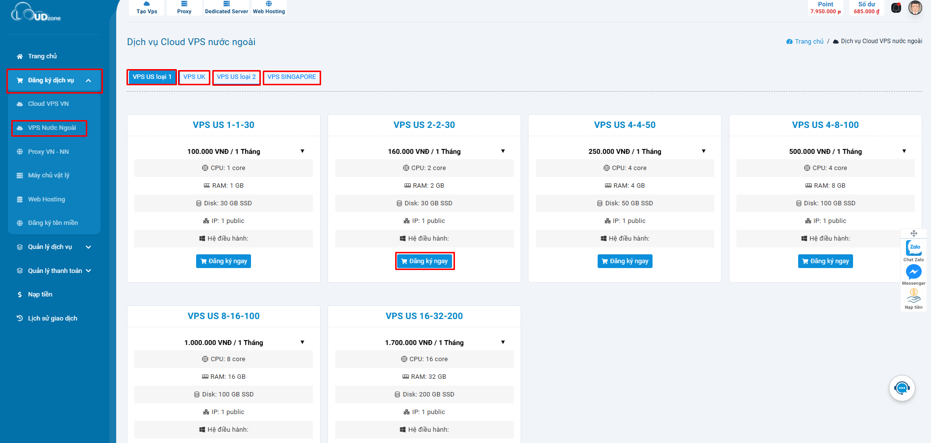Click Đăng ký ngay for VPS US 2-2-30
Viewport: 931px width, 443px height.
(425, 261)
